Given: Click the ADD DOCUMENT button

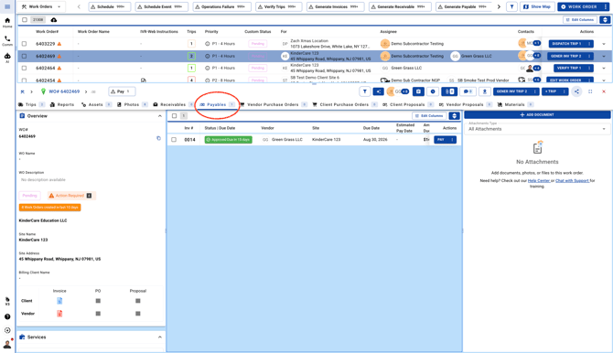Looking at the screenshot, I should tap(537, 115).
